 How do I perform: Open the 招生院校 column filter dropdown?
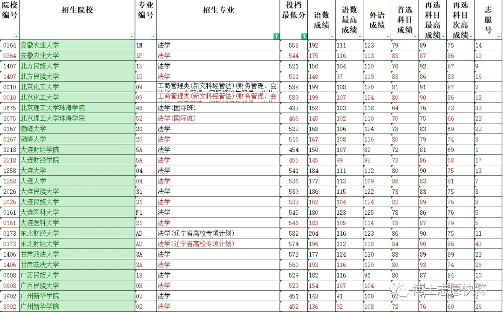pos(131,36)
